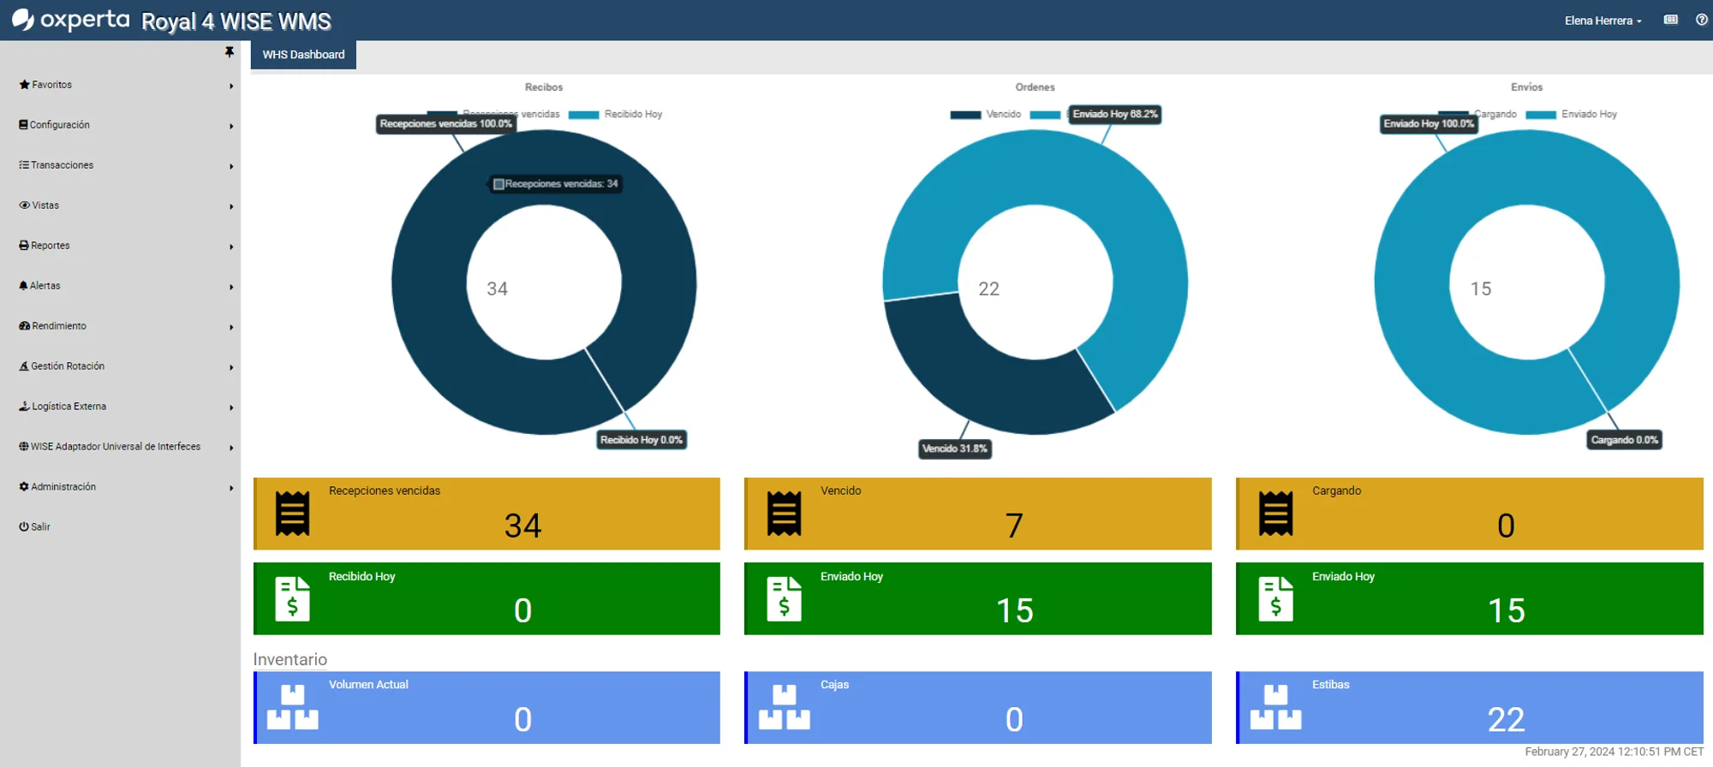Click the boxes icon on Volumen Actual card
Viewport: 1713px width, 767px height.
point(292,707)
